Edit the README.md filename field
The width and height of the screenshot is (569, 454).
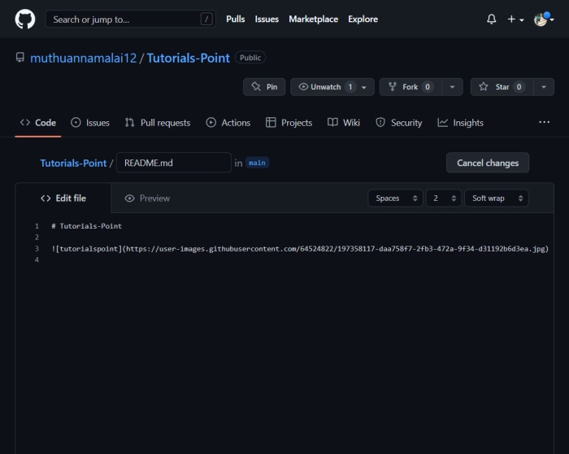point(174,163)
